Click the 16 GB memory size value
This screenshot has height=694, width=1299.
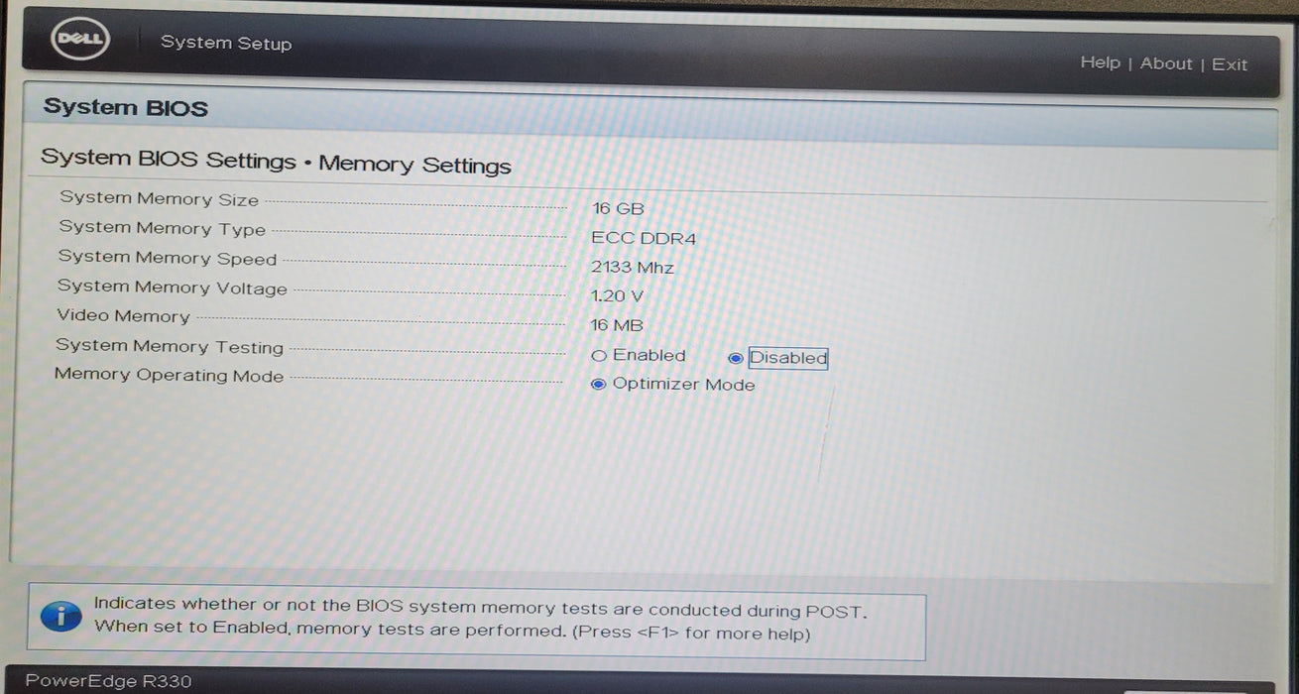tap(618, 208)
